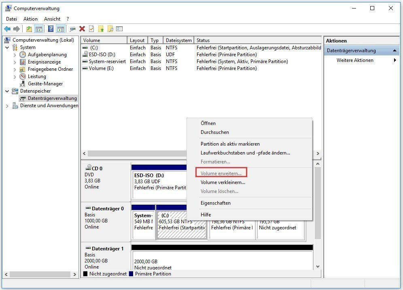Click the folder with magnifier toolbar icon
This screenshot has height=290, width=403.
(110, 29)
